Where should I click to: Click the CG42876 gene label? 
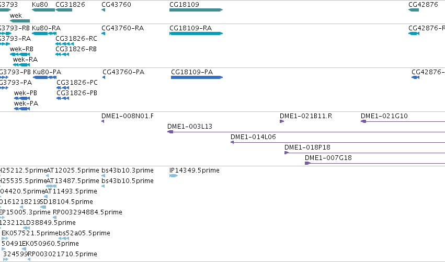click(x=423, y=5)
